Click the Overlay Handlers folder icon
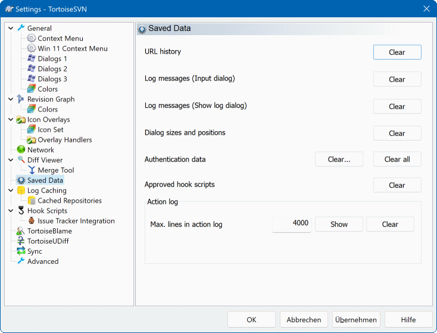Screen dimensions: 437x333 pyautogui.click(x=31, y=139)
